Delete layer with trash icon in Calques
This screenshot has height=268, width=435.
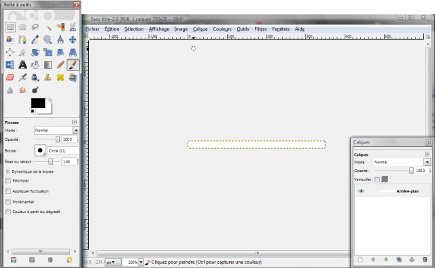[425, 260]
